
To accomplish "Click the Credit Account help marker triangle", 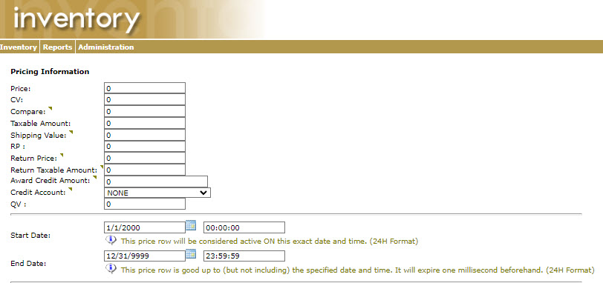I will (x=71, y=190).
